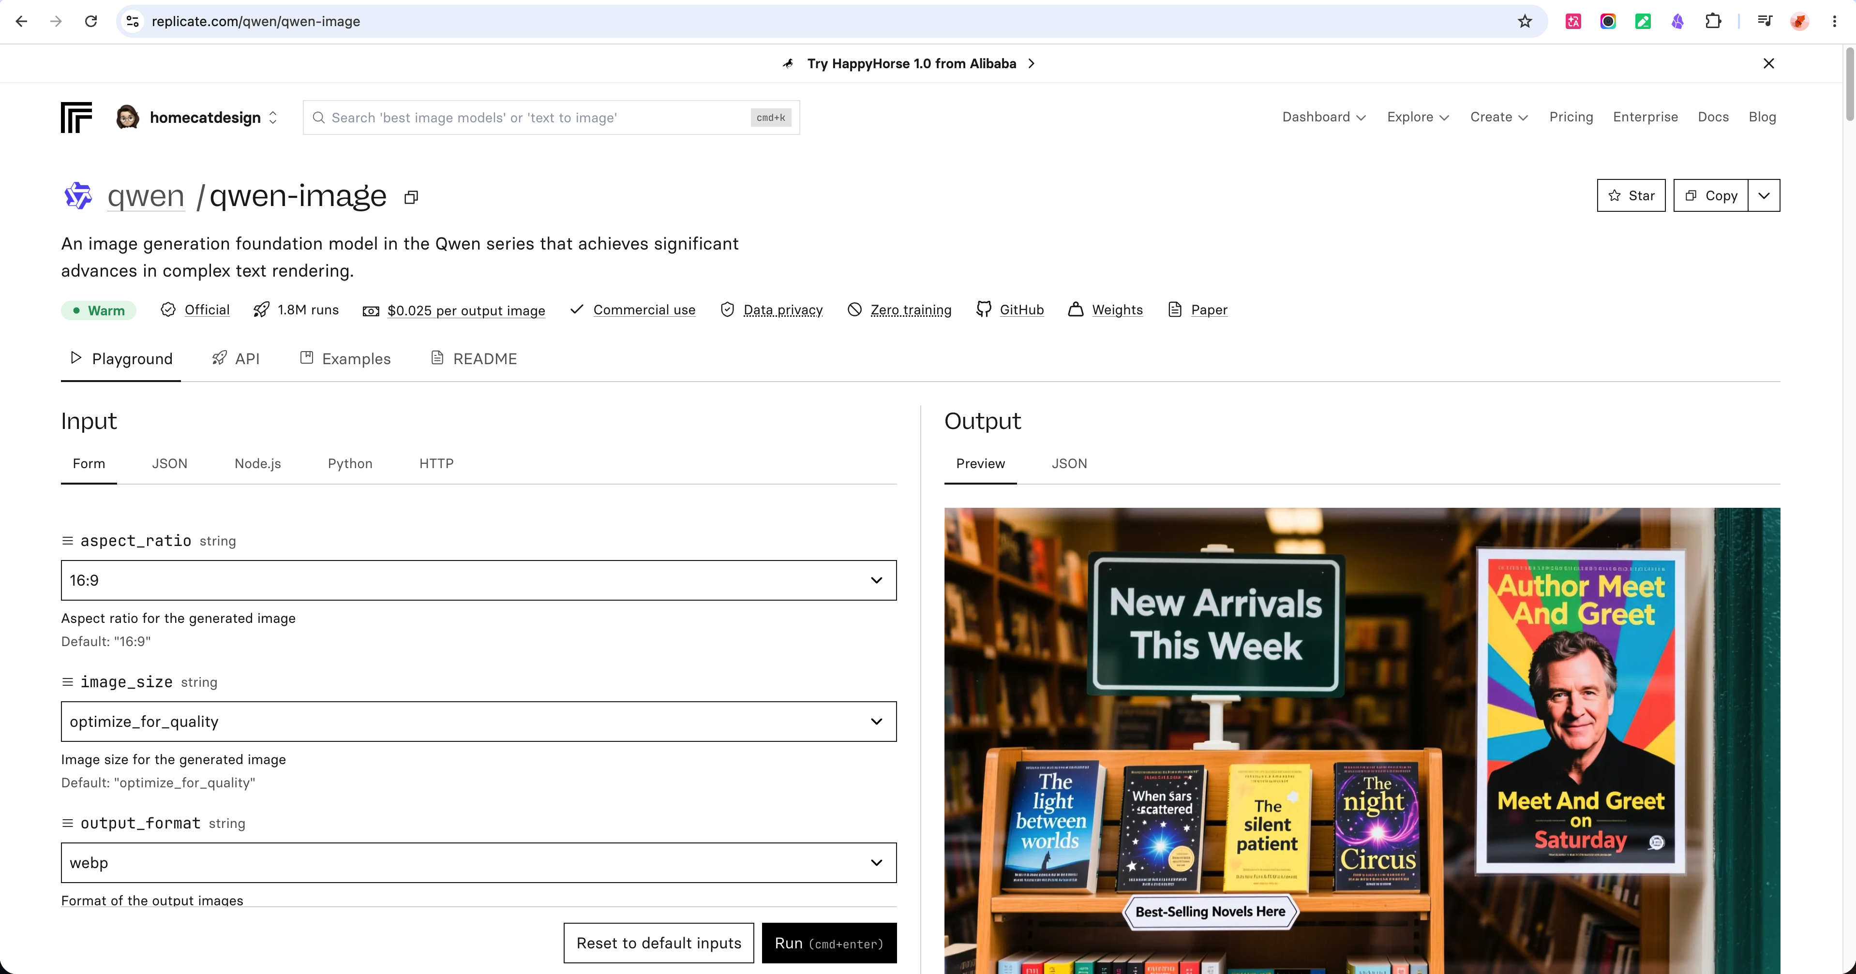Image resolution: width=1856 pixels, height=974 pixels.
Task: Reload the page with the refresh icon
Action: [91, 22]
